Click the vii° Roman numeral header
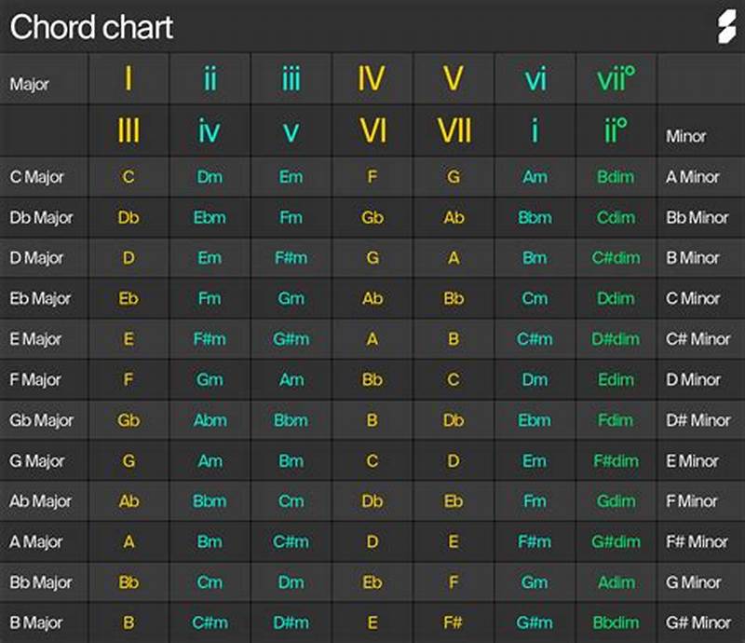The width and height of the screenshot is (745, 643). pos(616,79)
